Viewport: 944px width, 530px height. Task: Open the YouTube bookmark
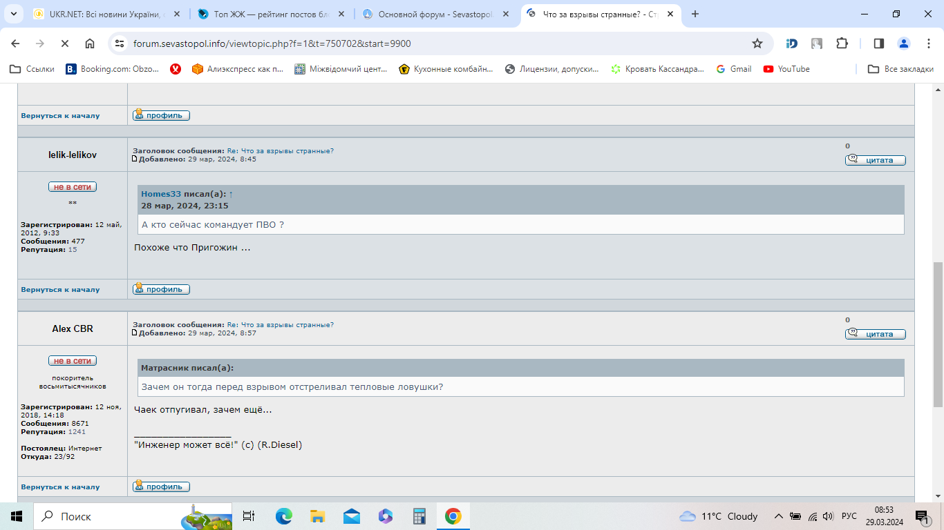pos(786,69)
